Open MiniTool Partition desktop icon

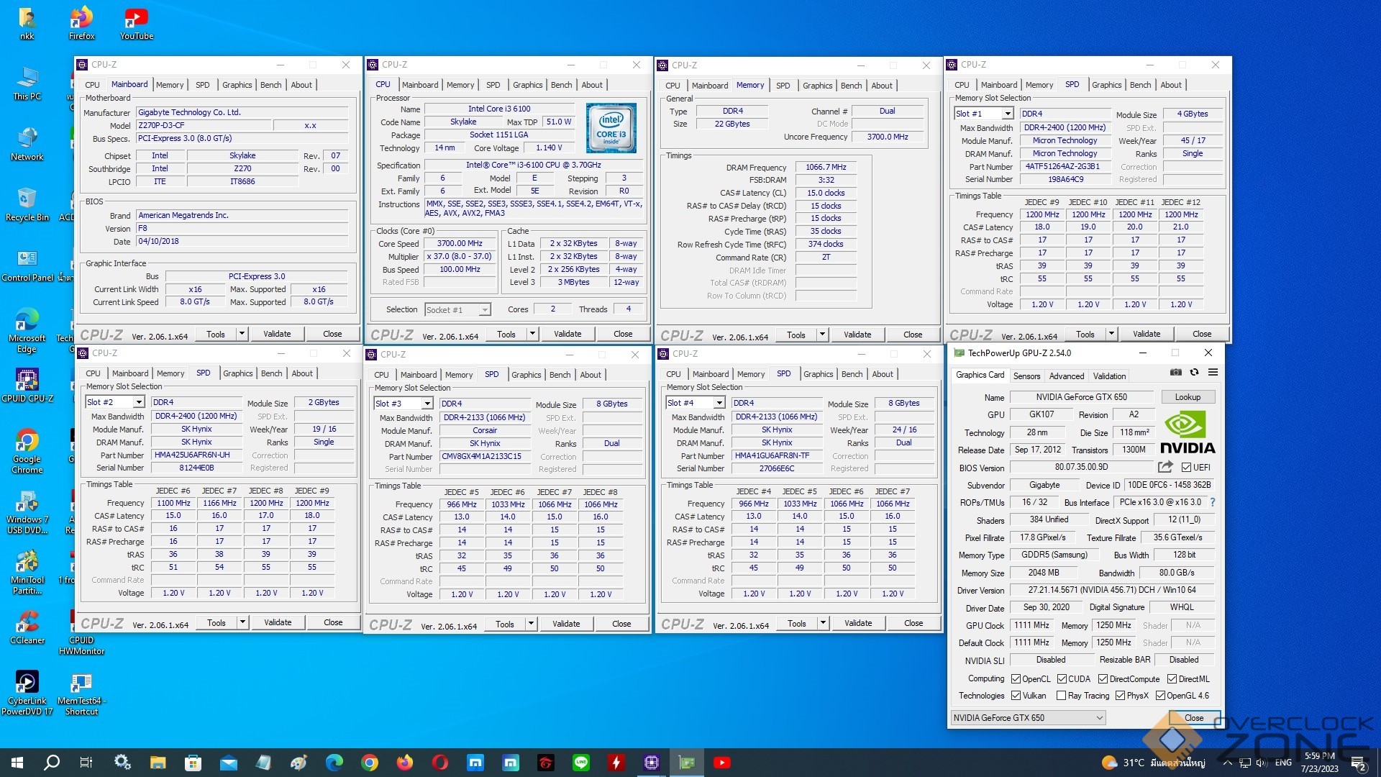coord(27,572)
